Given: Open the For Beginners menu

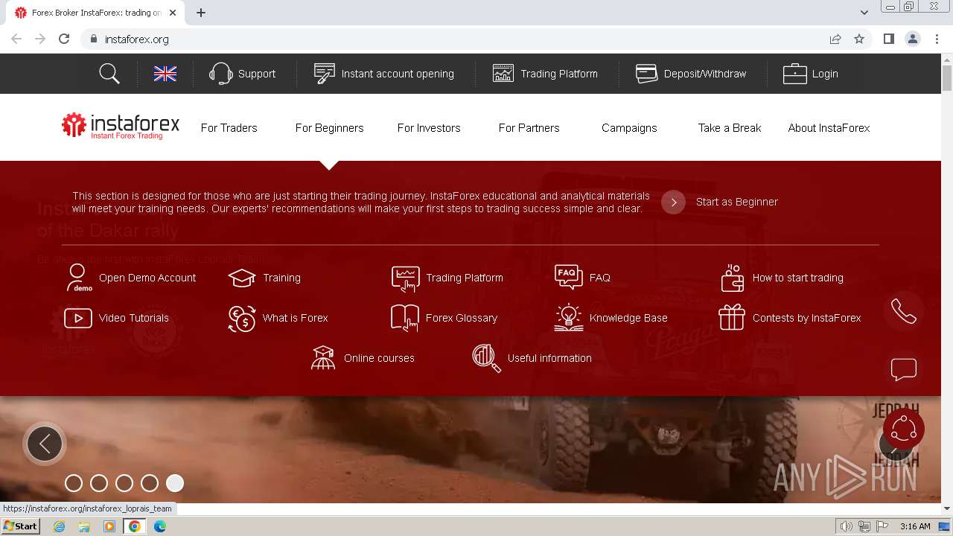Looking at the screenshot, I should pyautogui.click(x=329, y=128).
